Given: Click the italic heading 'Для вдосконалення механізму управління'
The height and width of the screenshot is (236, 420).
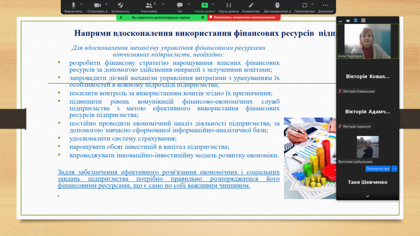Looking at the screenshot, I should [x=168, y=51].
